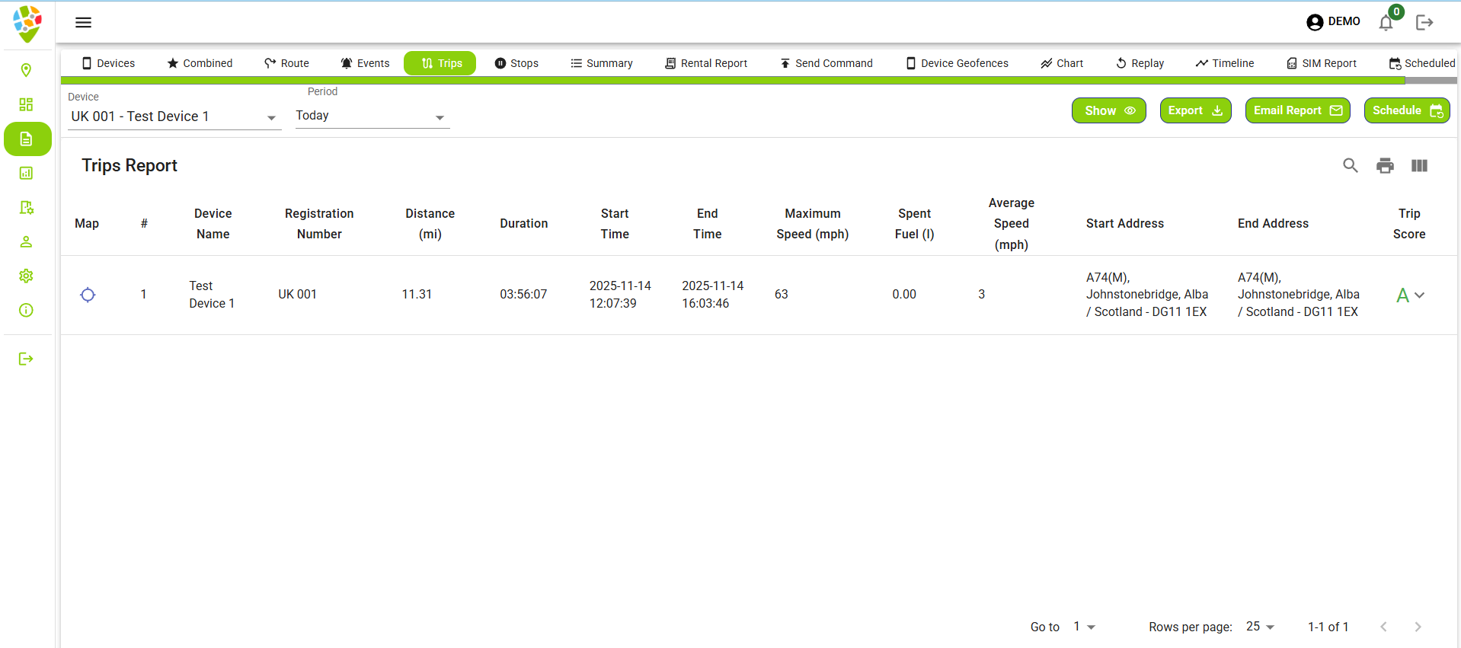Open the hamburger navigation menu

83,23
